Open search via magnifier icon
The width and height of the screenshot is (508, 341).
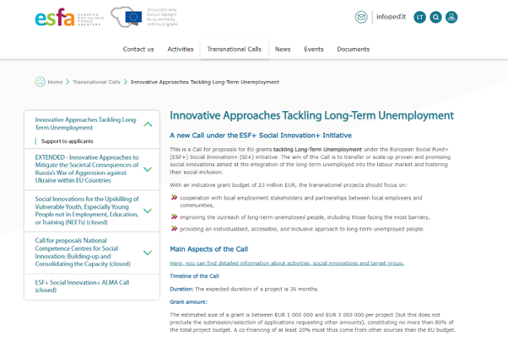tap(435, 17)
